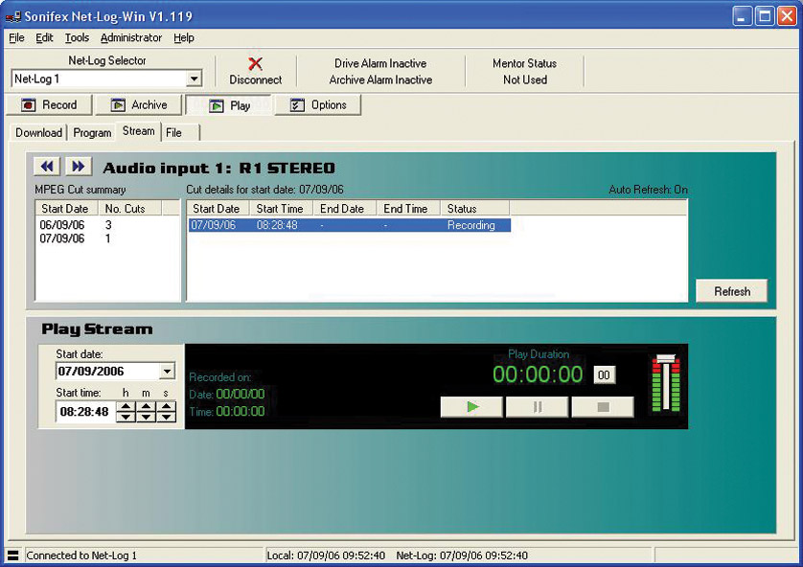803x567 pixels.
Task: Open the Start date dropdown calendar
Action: (168, 372)
